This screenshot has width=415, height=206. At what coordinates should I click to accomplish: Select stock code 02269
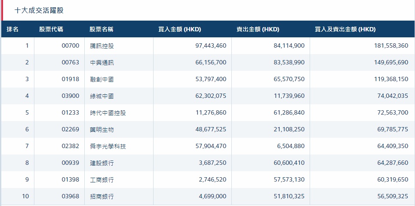71,130
